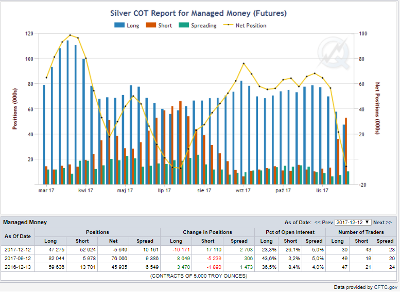400x292 pixels.
Task: Click long change value 8 649
Action: 183,259
